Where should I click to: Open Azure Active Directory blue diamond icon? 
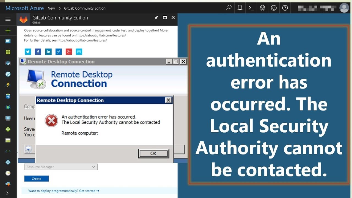click(x=8, y=162)
